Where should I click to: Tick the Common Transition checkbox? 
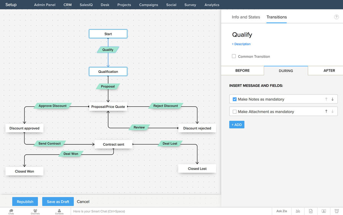234,56
